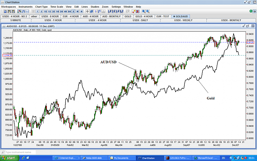This screenshot has height=161, width=257.
Task: Click the green status indicator top right
Action: [x=251, y=11]
